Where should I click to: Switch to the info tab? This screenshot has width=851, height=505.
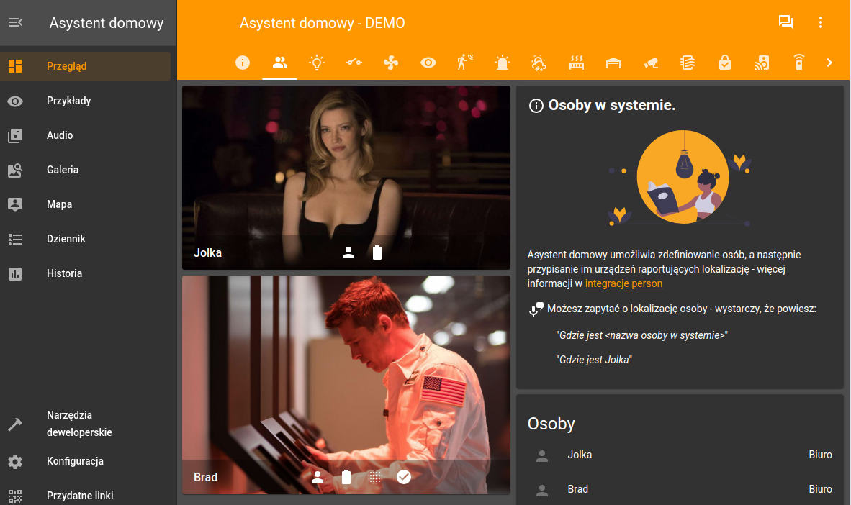tap(243, 63)
